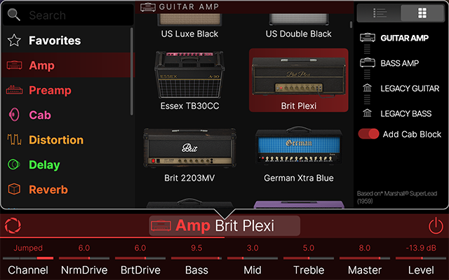Click the Jumped channel value

coord(28,248)
